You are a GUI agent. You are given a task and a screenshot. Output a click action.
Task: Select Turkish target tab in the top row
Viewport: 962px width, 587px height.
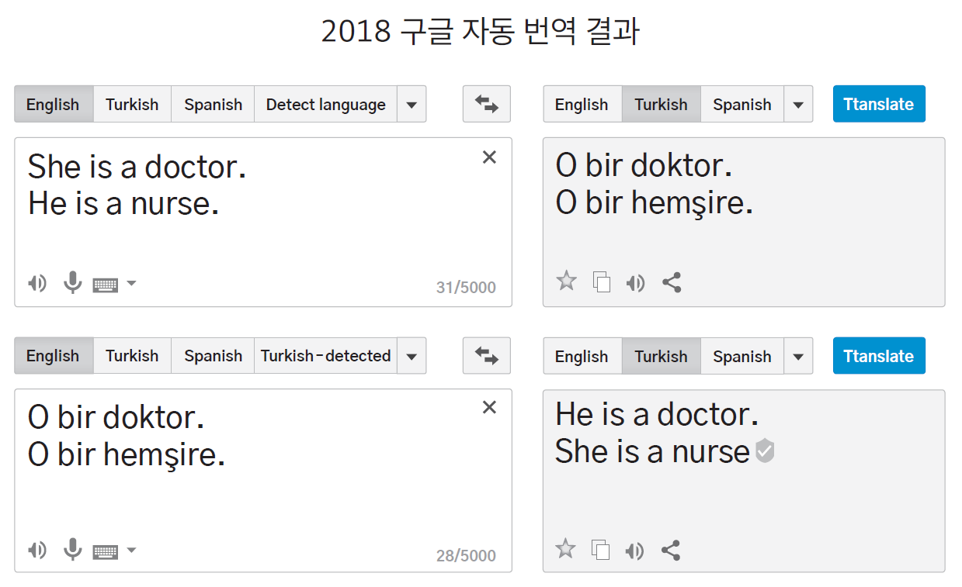click(661, 104)
